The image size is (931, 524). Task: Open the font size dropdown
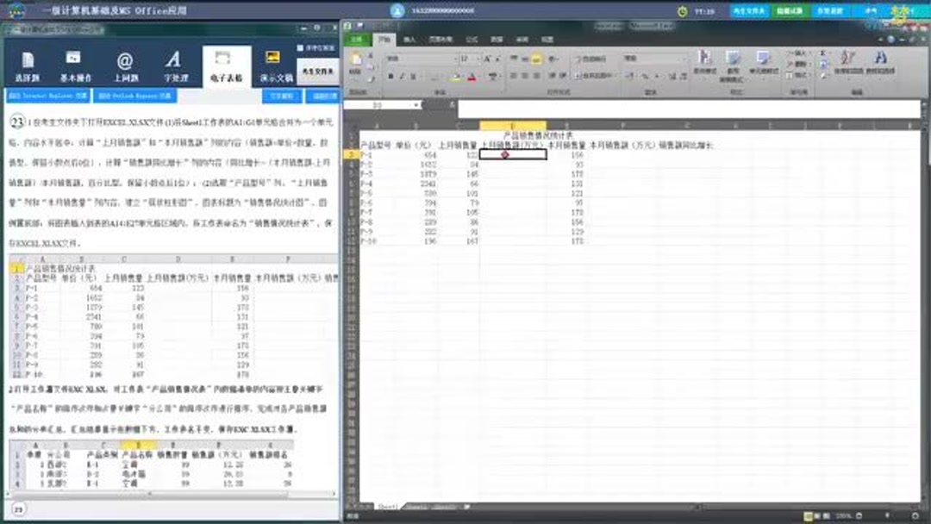point(479,59)
